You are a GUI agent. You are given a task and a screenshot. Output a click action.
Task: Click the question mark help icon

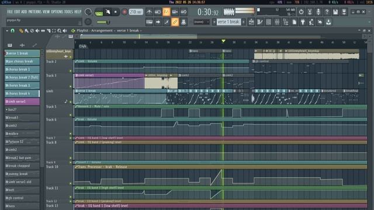point(327,12)
